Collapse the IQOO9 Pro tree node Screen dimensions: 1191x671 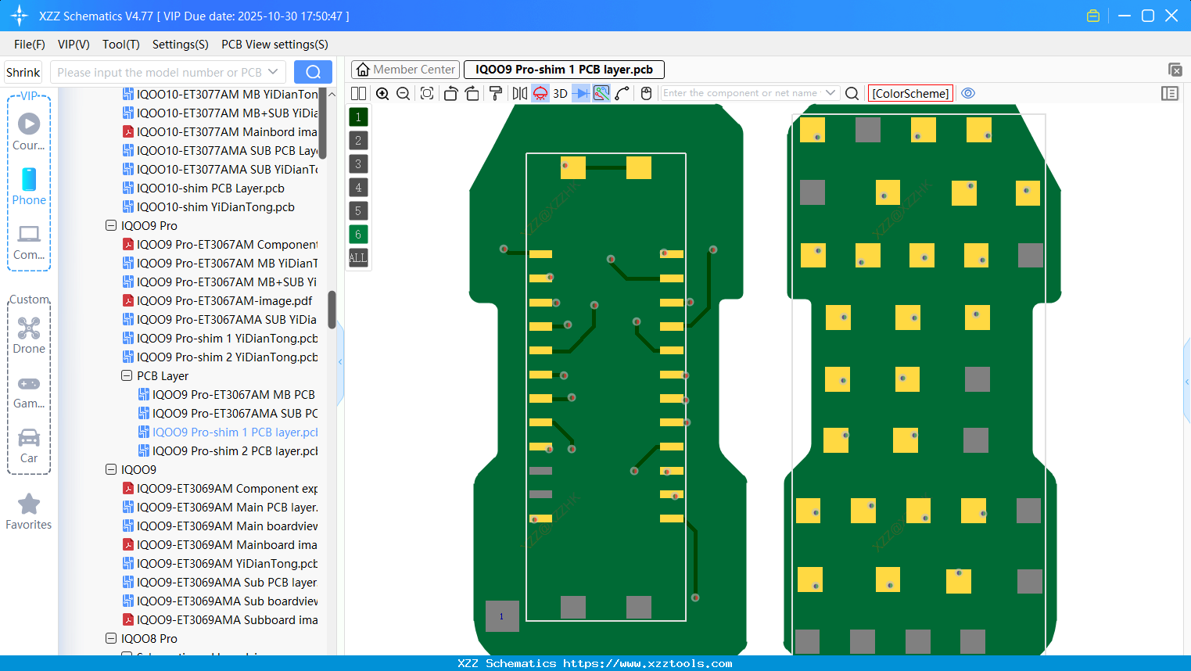(x=111, y=225)
